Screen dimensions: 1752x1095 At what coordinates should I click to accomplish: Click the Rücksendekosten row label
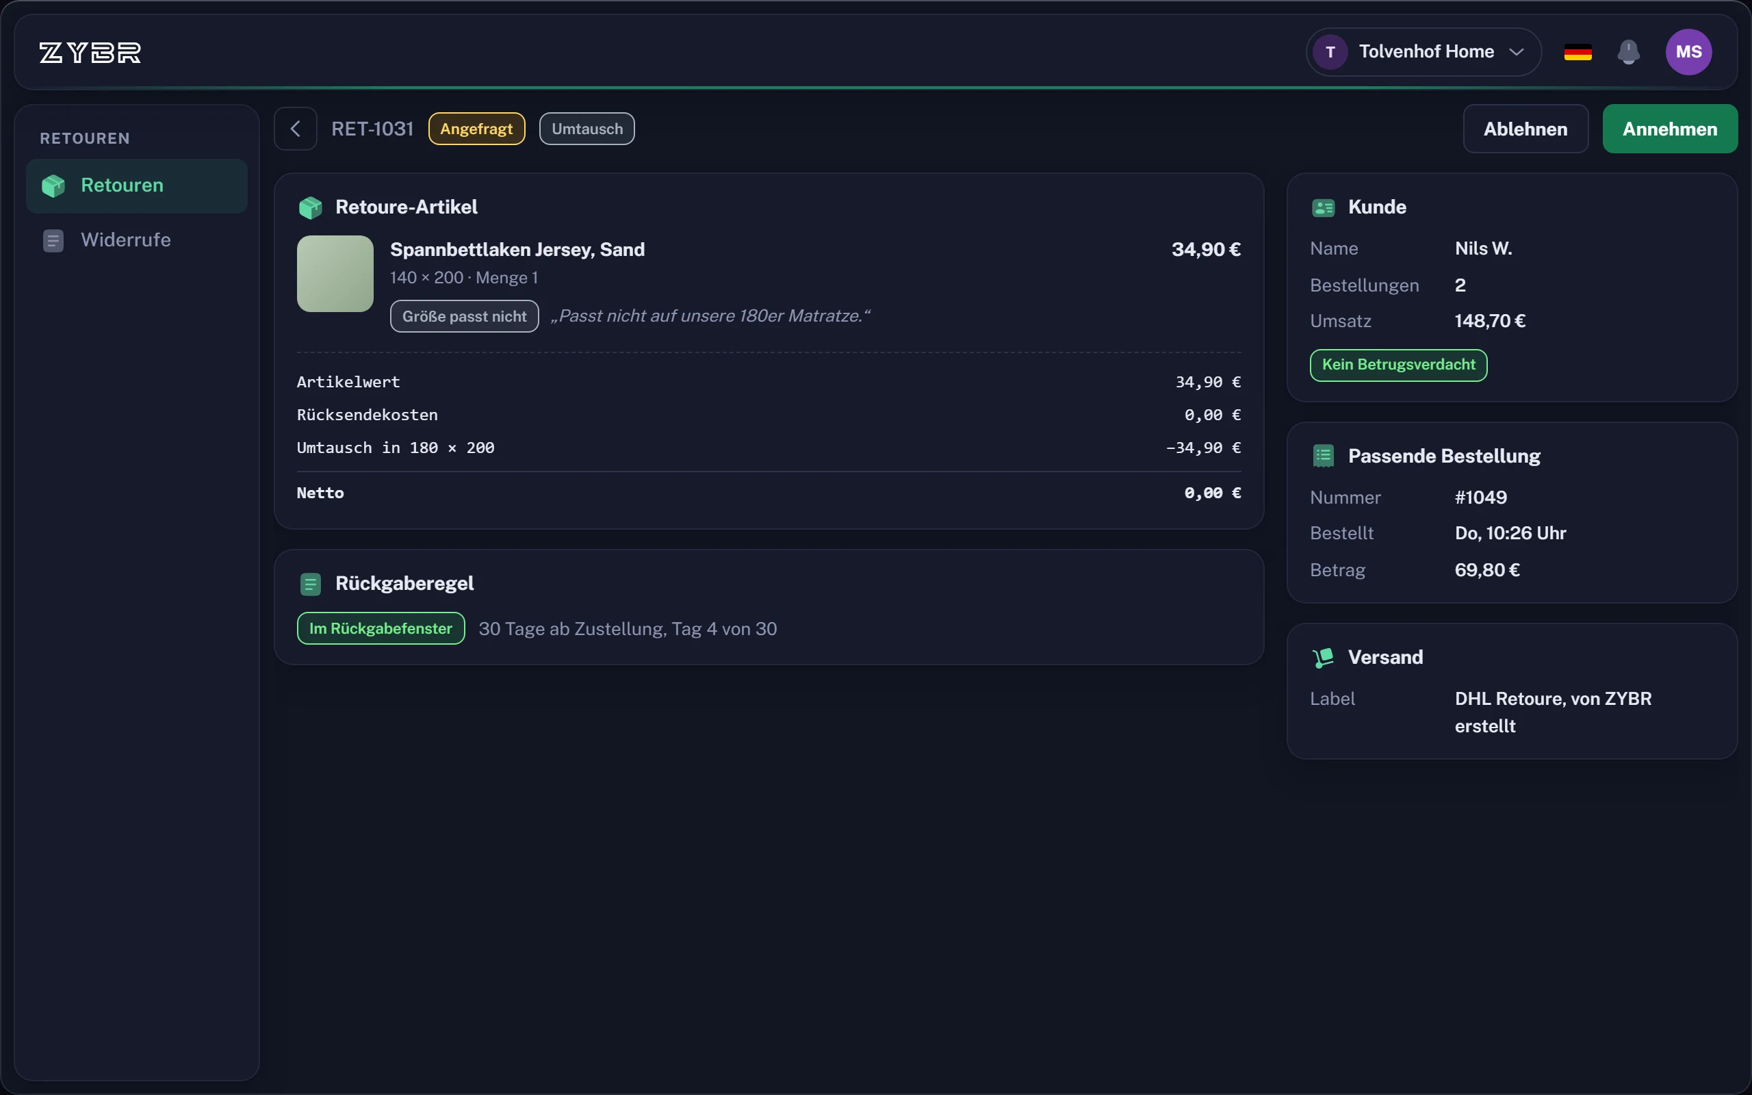[x=367, y=415]
